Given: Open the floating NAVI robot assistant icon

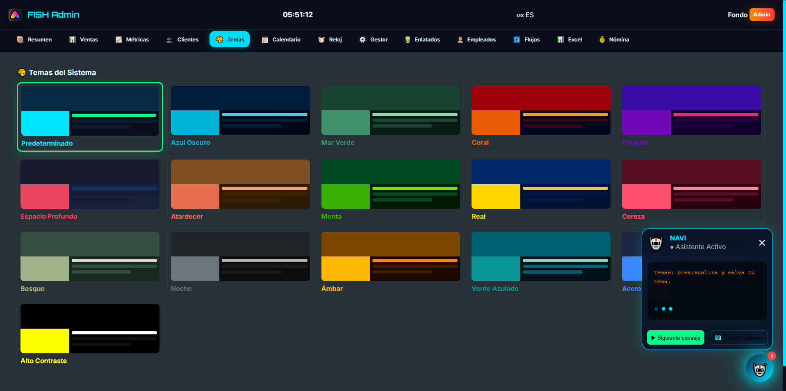Looking at the screenshot, I should click(759, 368).
